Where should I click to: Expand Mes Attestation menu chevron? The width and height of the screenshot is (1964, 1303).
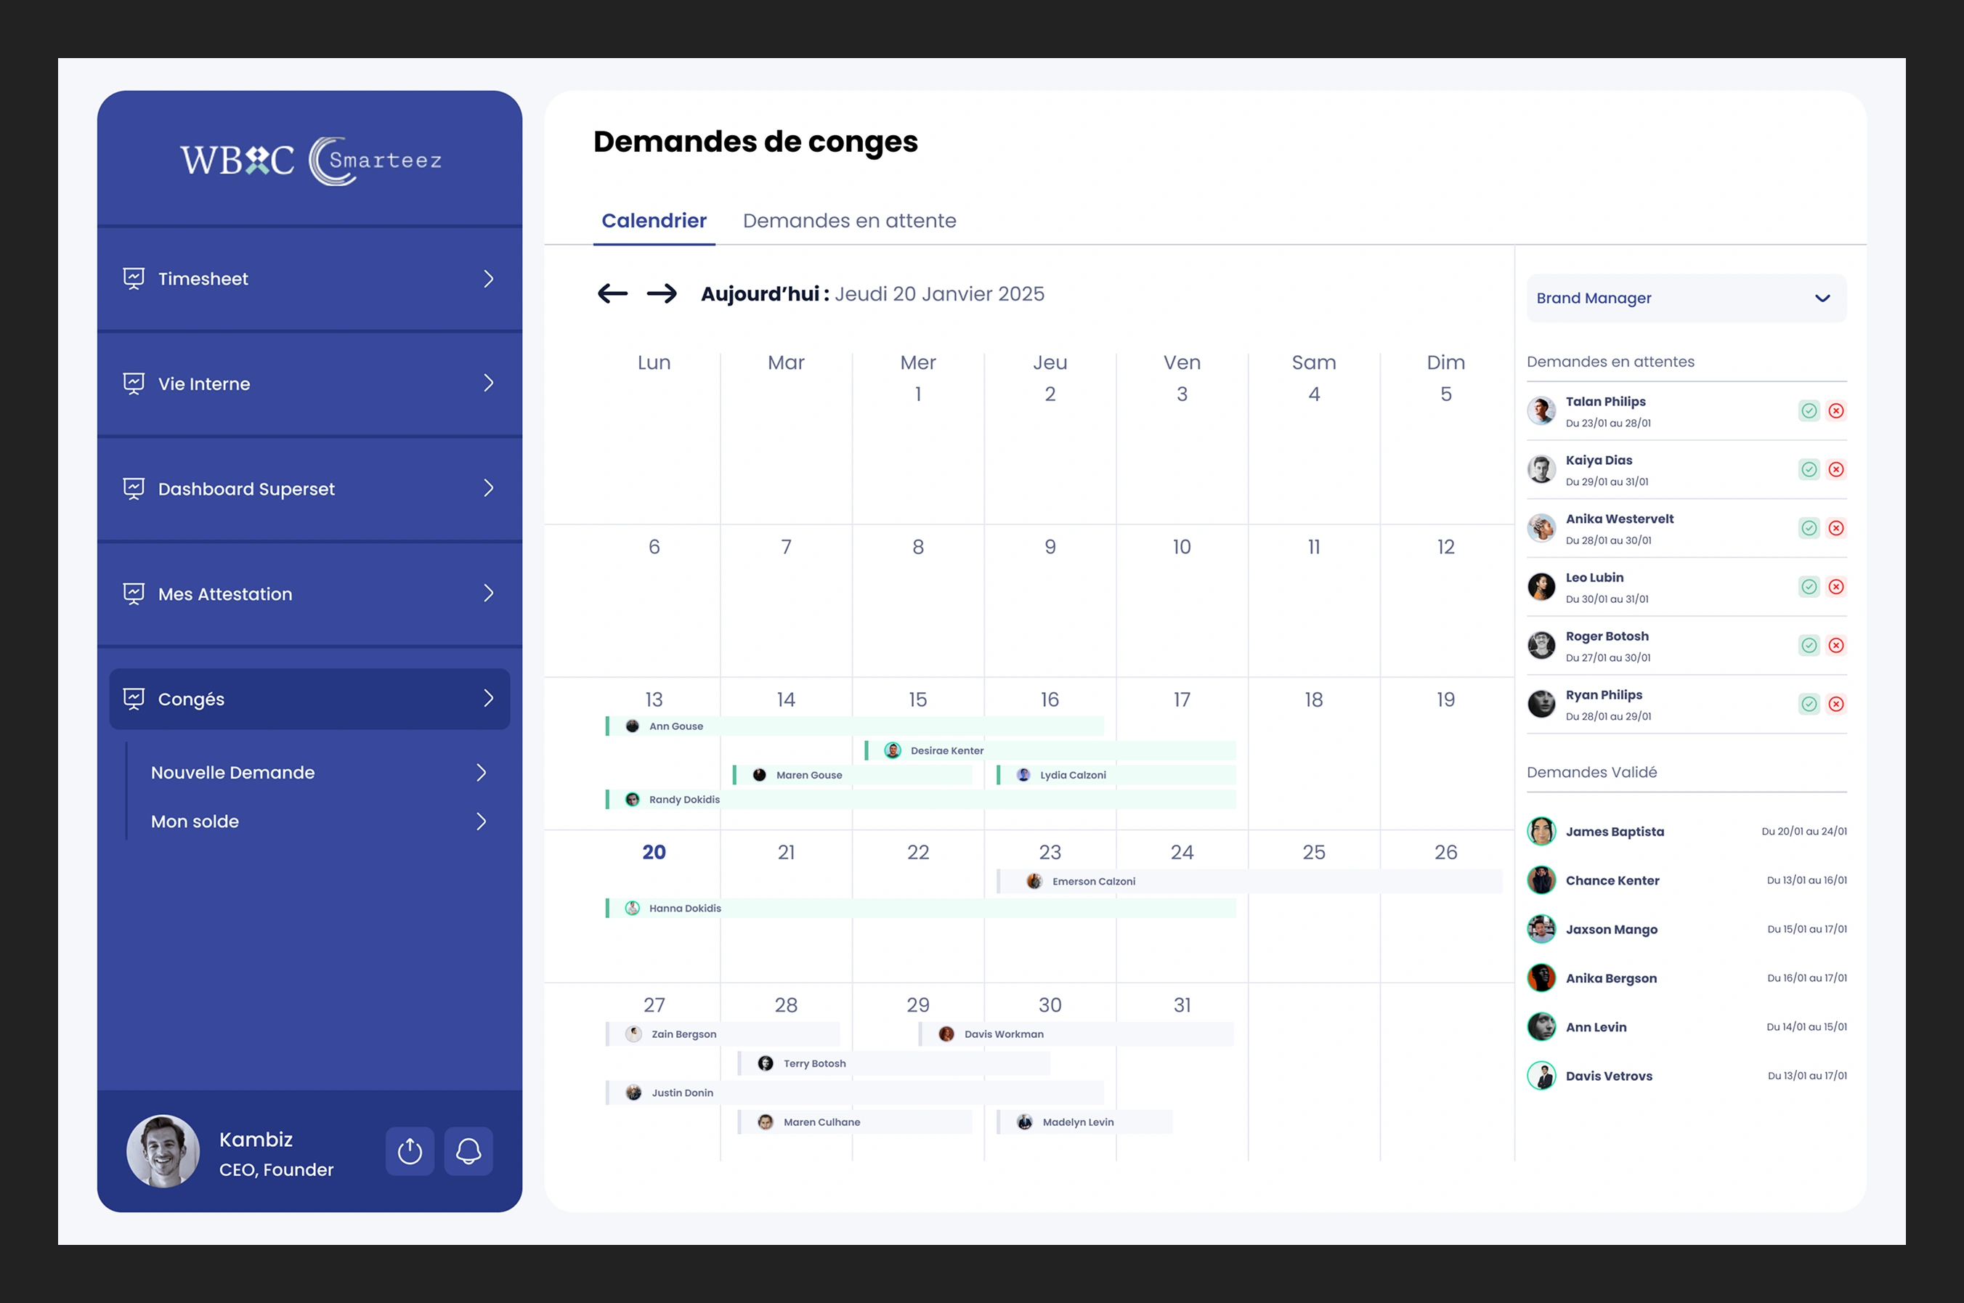point(489,593)
